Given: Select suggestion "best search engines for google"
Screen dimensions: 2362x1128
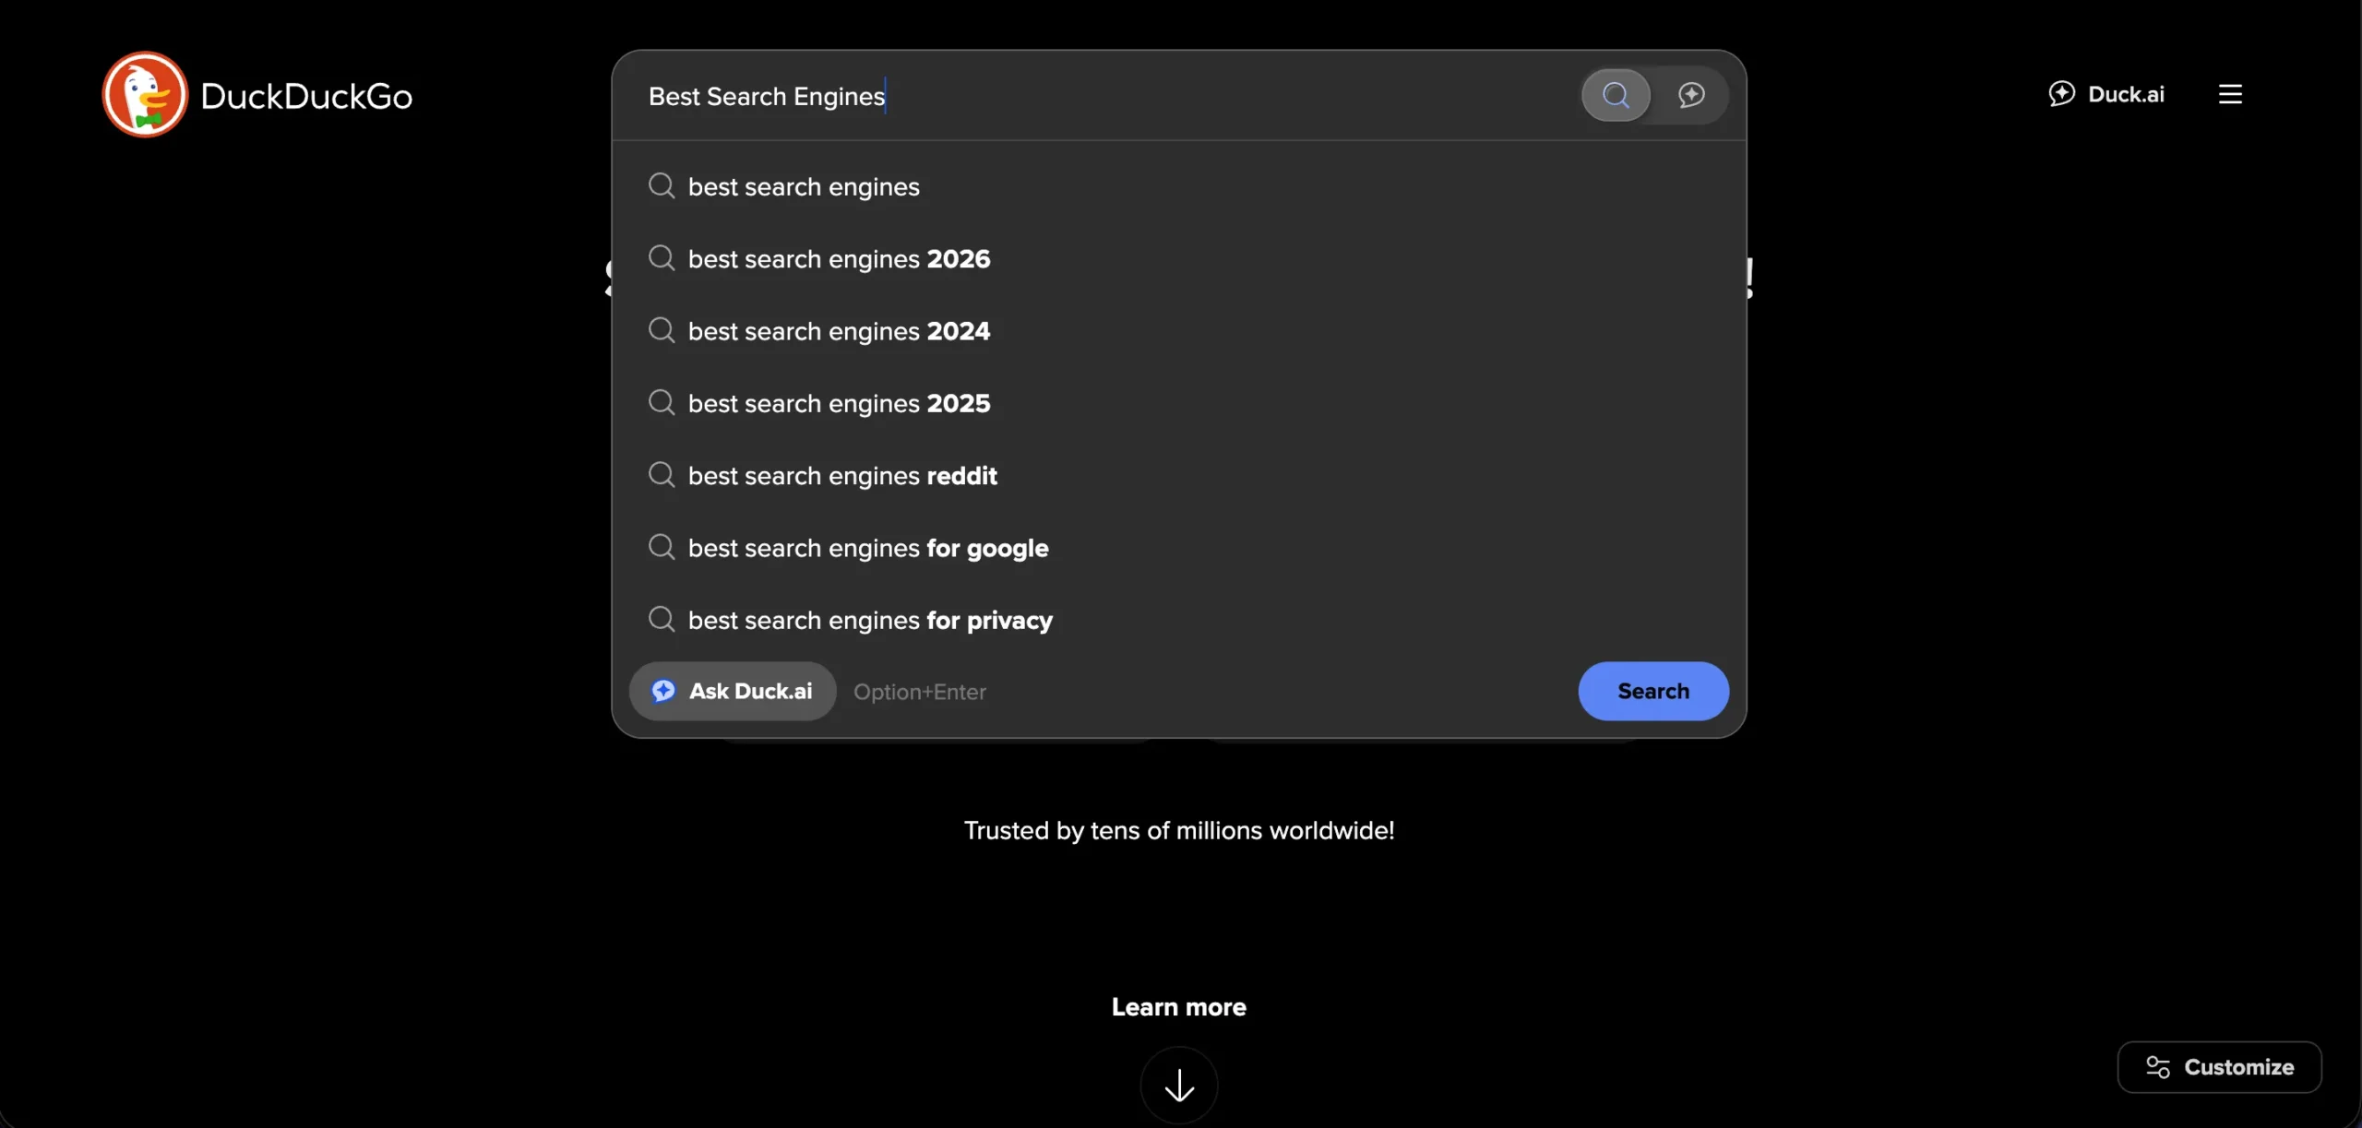Looking at the screenshot, I should coord(866,547).
